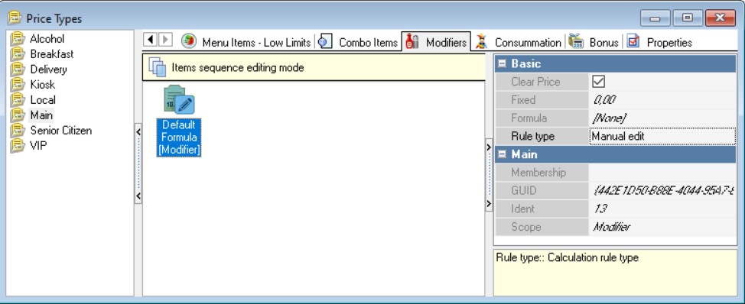Viewport: 745px width, 304px height.
Task: Select the Local price type
Action: click(43, 99)
